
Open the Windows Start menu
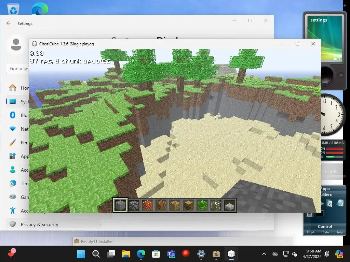81,254
